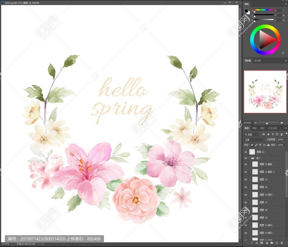Screen dimensions: 288x247
Task: Hide layer 图层 23 副本
Action: point(246,164)
